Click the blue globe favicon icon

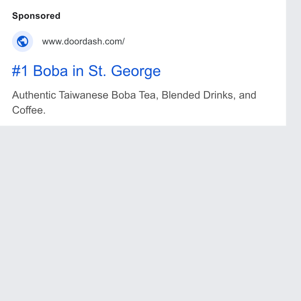[23, 41]
